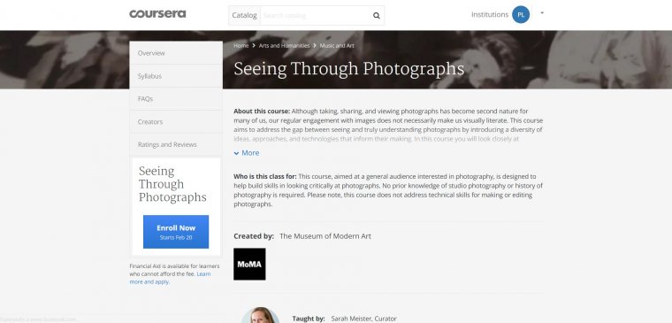Click the 'Taught by:' label
Image resolution: width=672 pixels, height=323 pixels.
tap(309, 319)
